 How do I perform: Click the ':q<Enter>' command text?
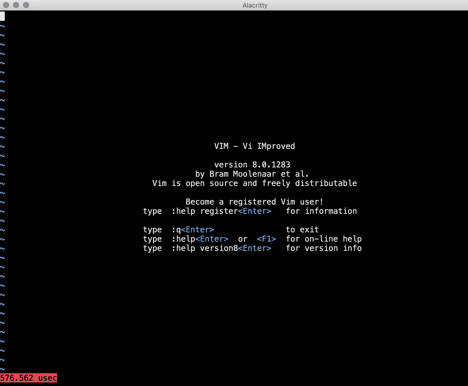[x=193, y=230]
